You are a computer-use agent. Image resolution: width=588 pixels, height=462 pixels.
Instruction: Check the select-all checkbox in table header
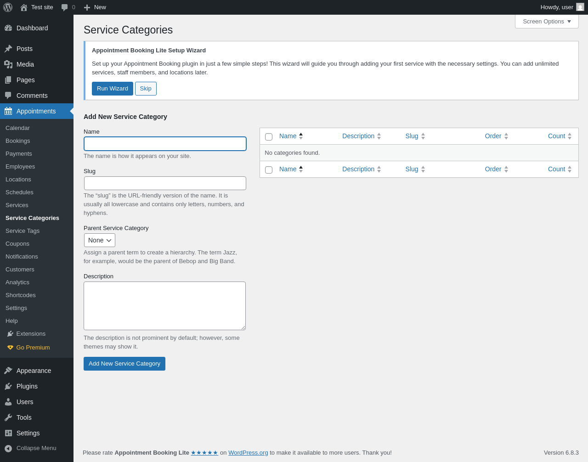click(269, 137)
